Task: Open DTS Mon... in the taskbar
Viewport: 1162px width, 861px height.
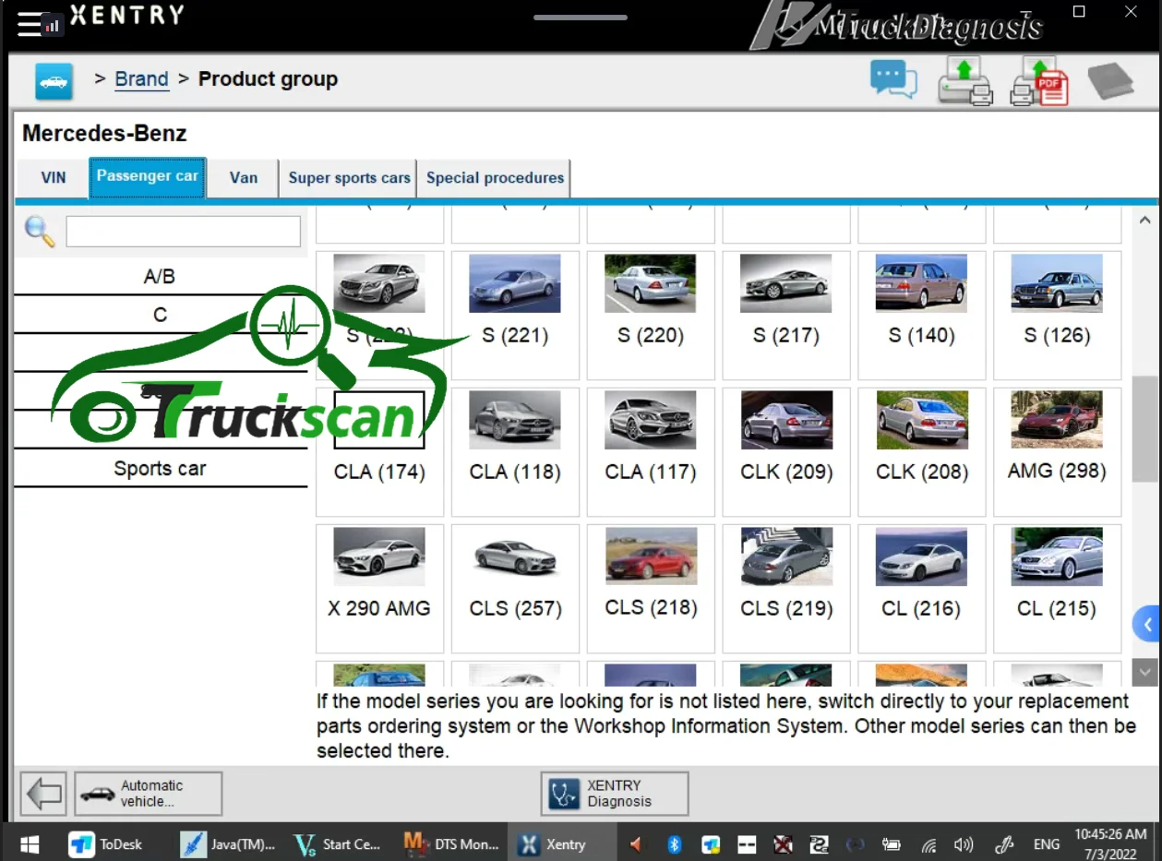Action: coord(452,843)
